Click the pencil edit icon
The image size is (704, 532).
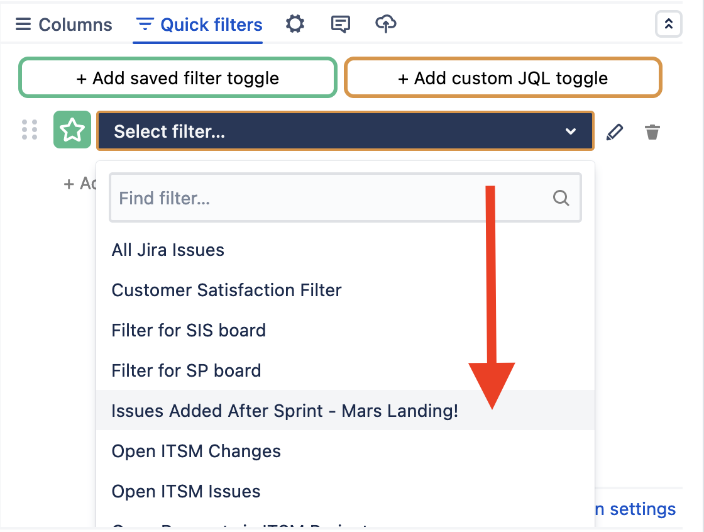(x=615, y=132)
